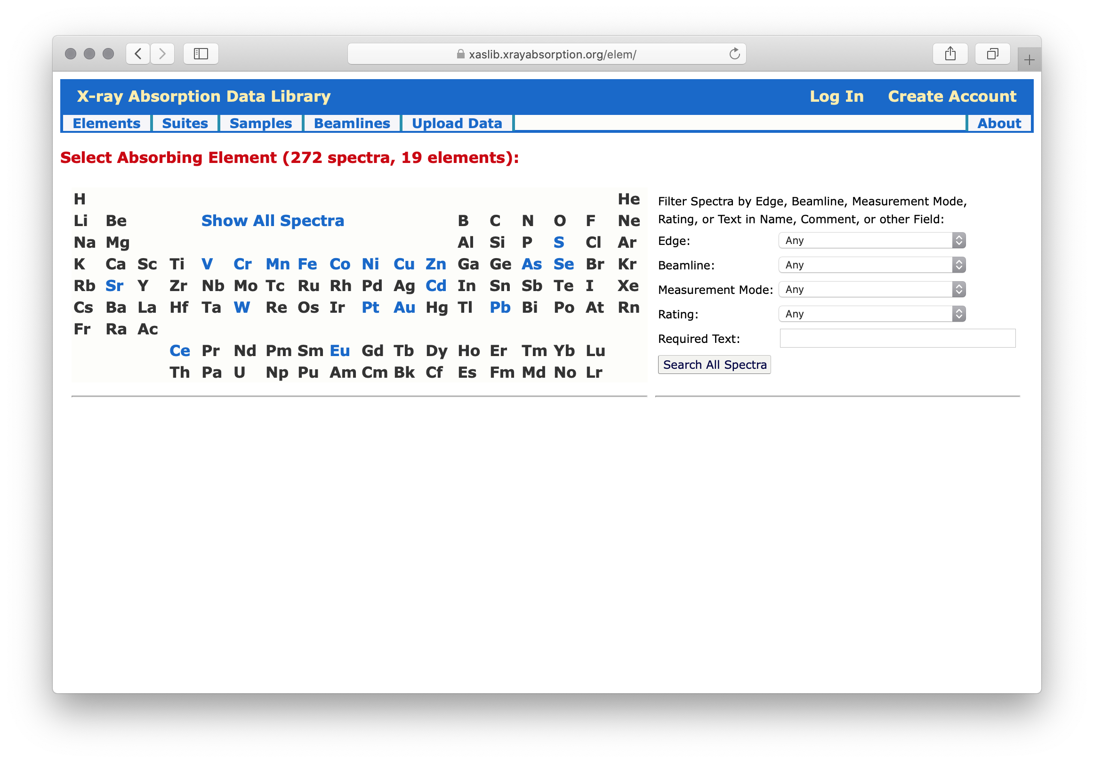Select element Co (cobalt)
Image resolution: width=1094 pixels, height=763 pixels.
point(340,264)
